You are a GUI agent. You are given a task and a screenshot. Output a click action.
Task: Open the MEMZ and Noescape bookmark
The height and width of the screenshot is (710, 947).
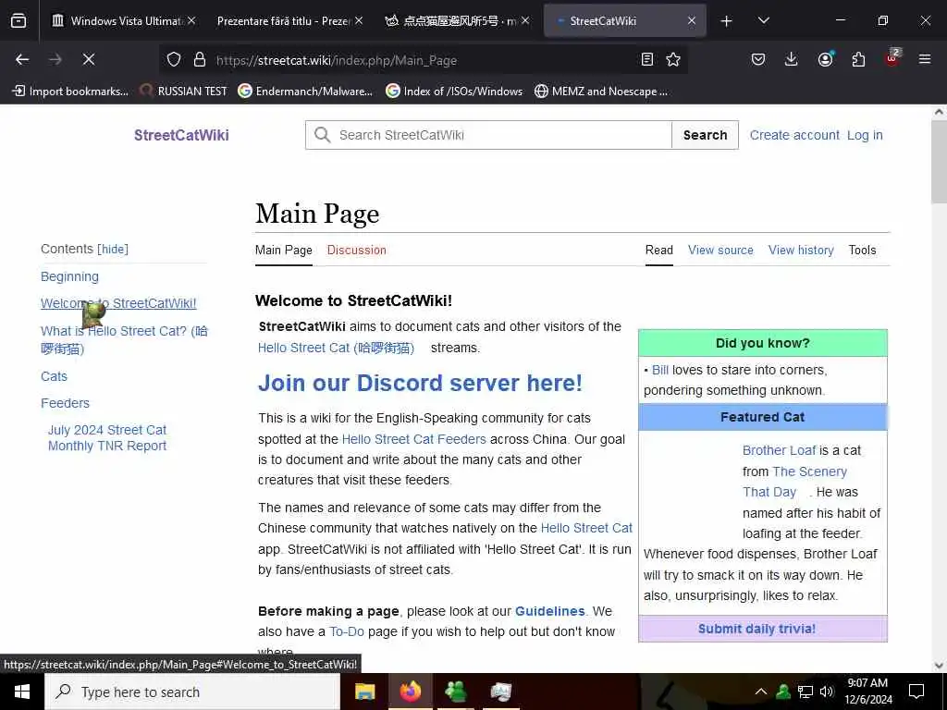pos(601,92)
